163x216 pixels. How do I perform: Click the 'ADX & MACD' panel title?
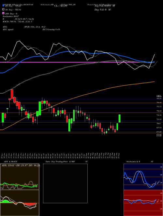click(10, 162)
